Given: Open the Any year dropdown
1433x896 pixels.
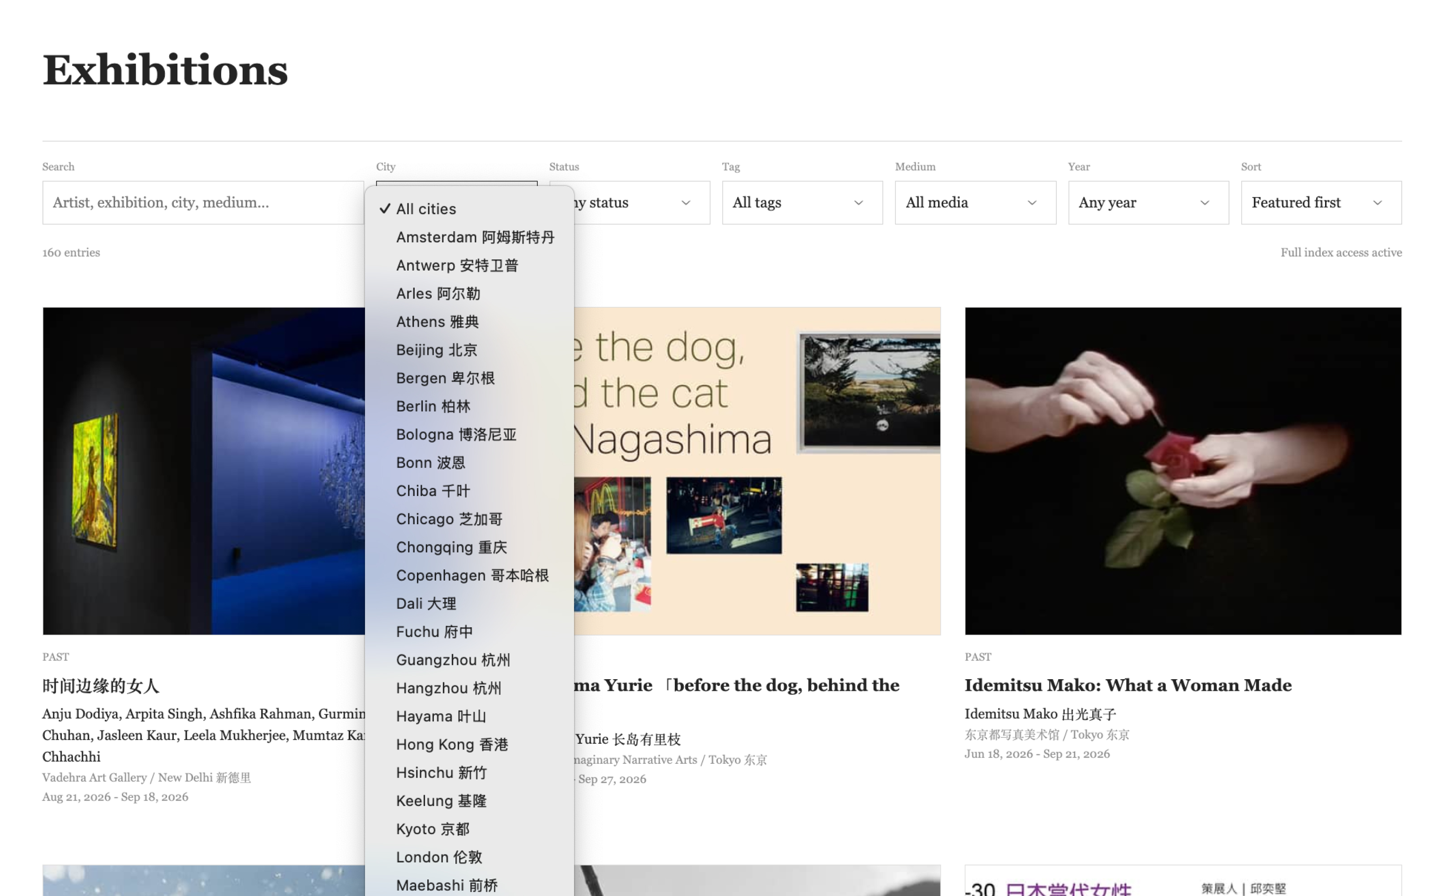Looking at the screenshot, I should click(1148, 202).
